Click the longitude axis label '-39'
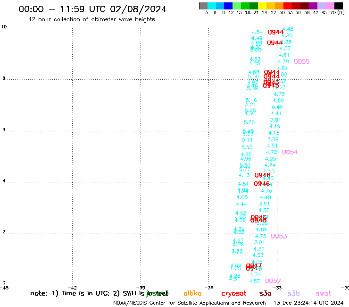The width and height of the screenshot is (349, 307). pyautogui.click(x=141, y=288)
